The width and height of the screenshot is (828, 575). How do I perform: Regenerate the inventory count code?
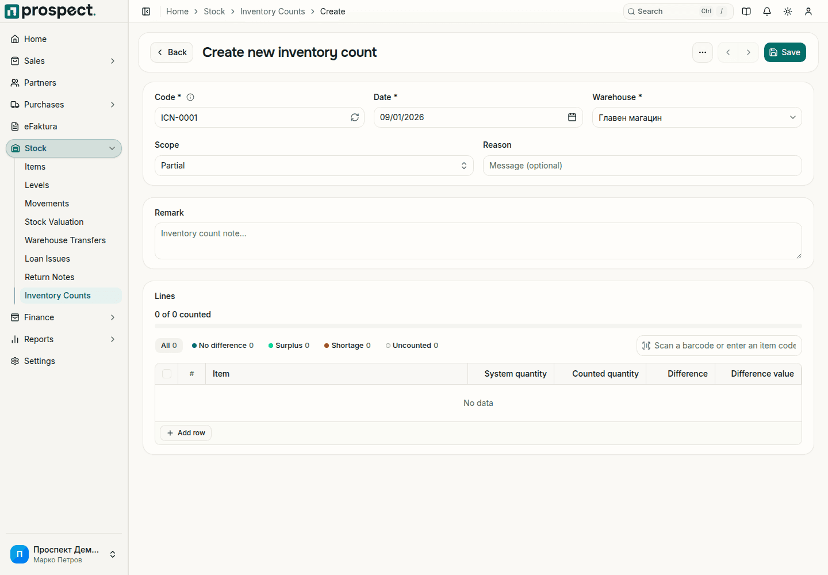(355, 117)
